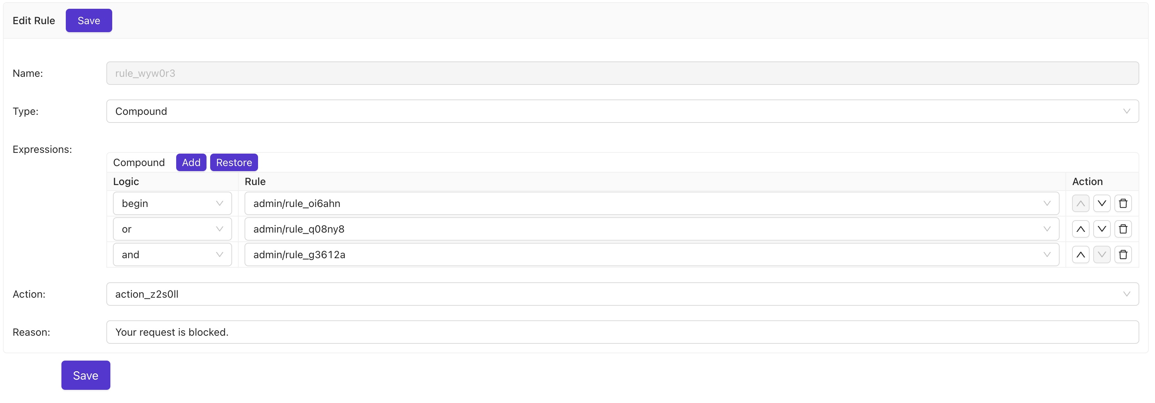1155x403 pixels.
Task: Move the admin/rule_g3612a row up
Action: tap(1080, 255)
